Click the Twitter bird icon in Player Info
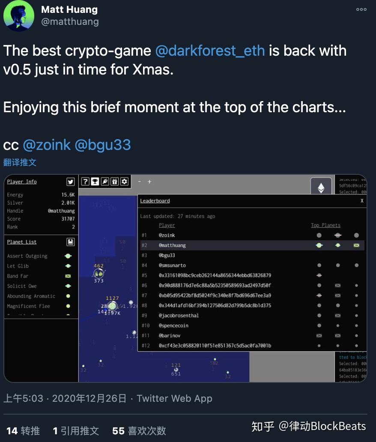This screenshot has height=442, width=376. point(71,182)
